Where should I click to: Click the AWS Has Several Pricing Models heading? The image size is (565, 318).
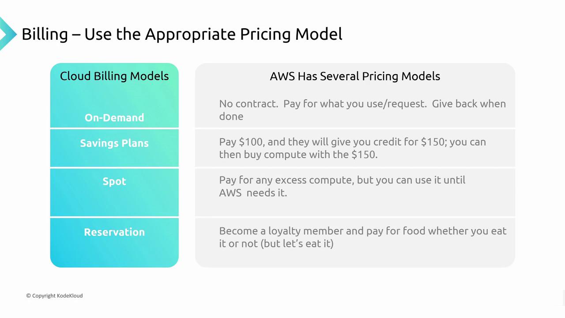[x=355, y=76]
